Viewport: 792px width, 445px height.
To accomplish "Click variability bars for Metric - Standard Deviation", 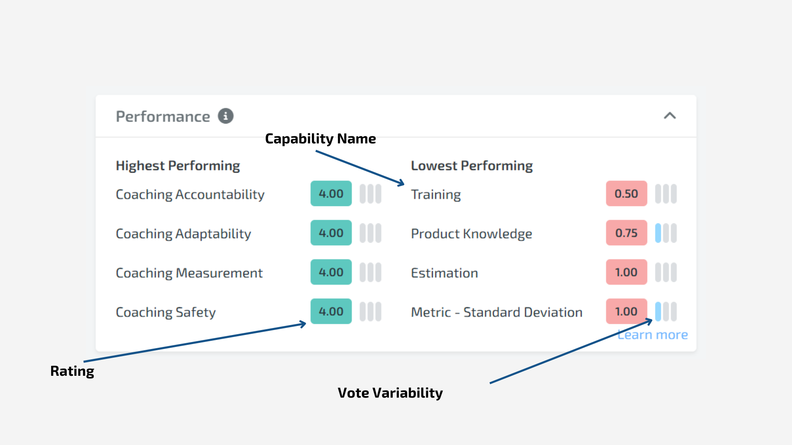I will pyautogui.click(x=666, y=311).
